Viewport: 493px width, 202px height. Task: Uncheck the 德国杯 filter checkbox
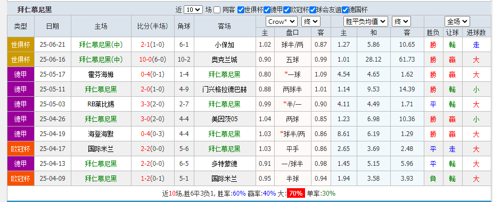click(345, 10)
